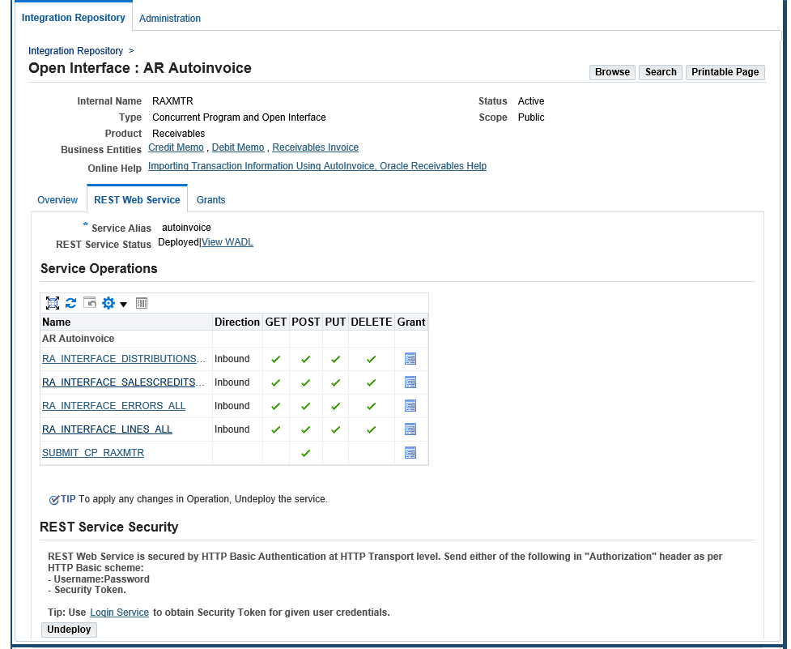This screenshot has height=649, width=791.
Task: Refresh the Service Operations table
Action: click(x=70, y=303)
